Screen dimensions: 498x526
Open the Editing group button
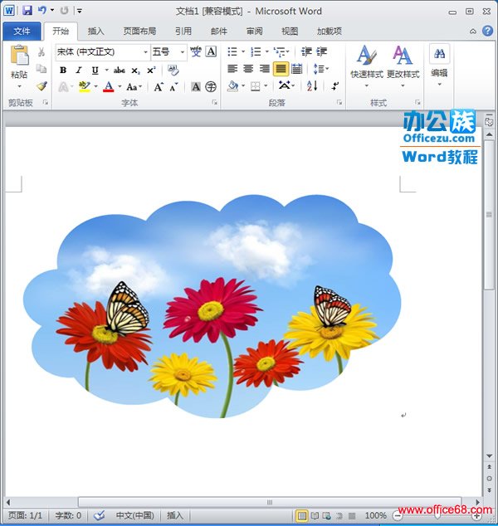coord(439,66)
